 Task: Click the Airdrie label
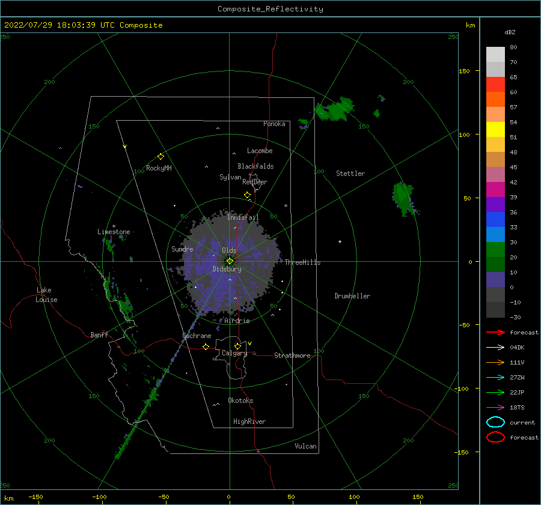[237, 321]
